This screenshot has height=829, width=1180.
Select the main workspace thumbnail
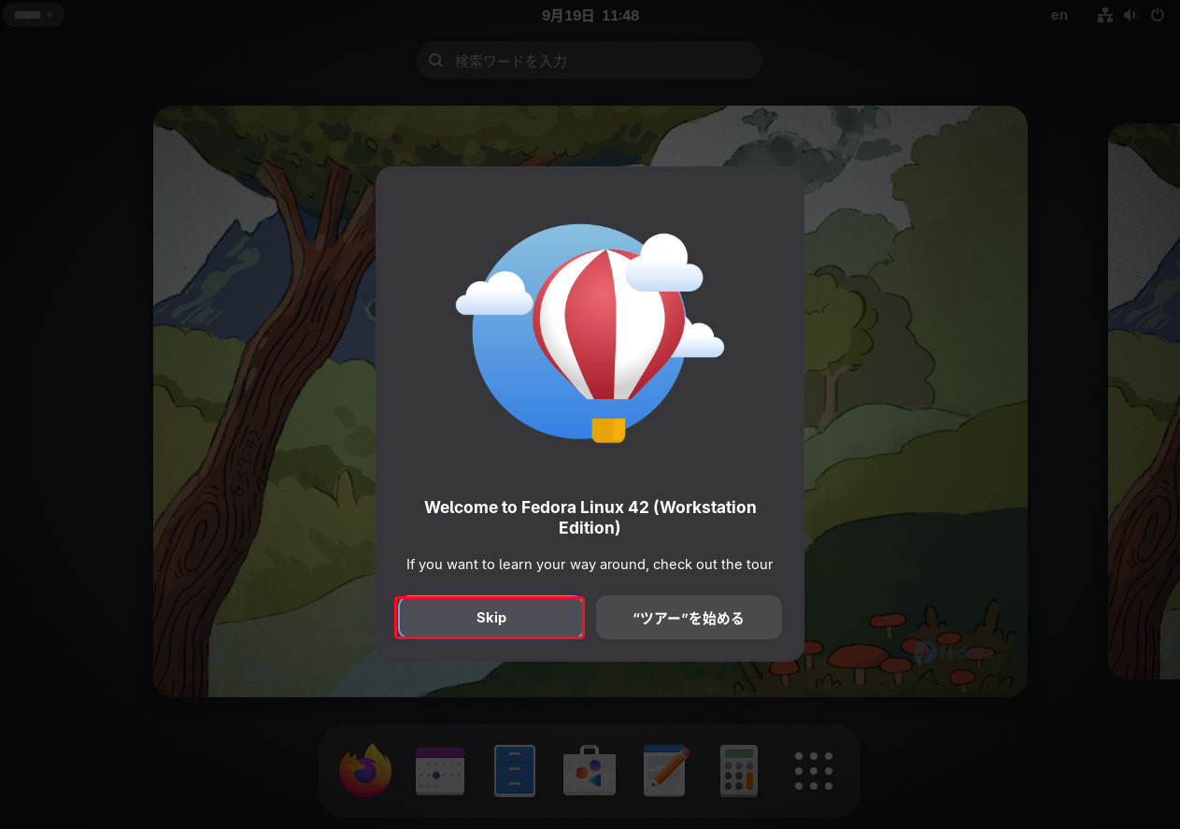590,401
